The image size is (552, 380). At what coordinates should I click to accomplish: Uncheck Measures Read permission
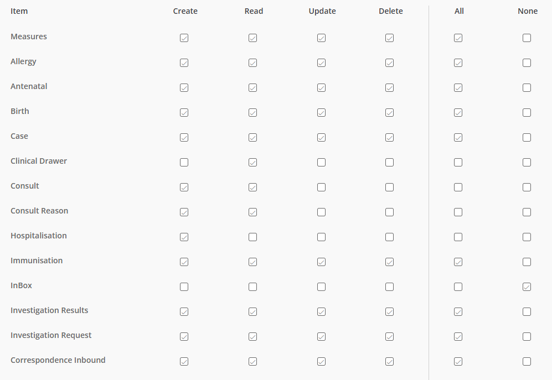(x=253, y=38)
